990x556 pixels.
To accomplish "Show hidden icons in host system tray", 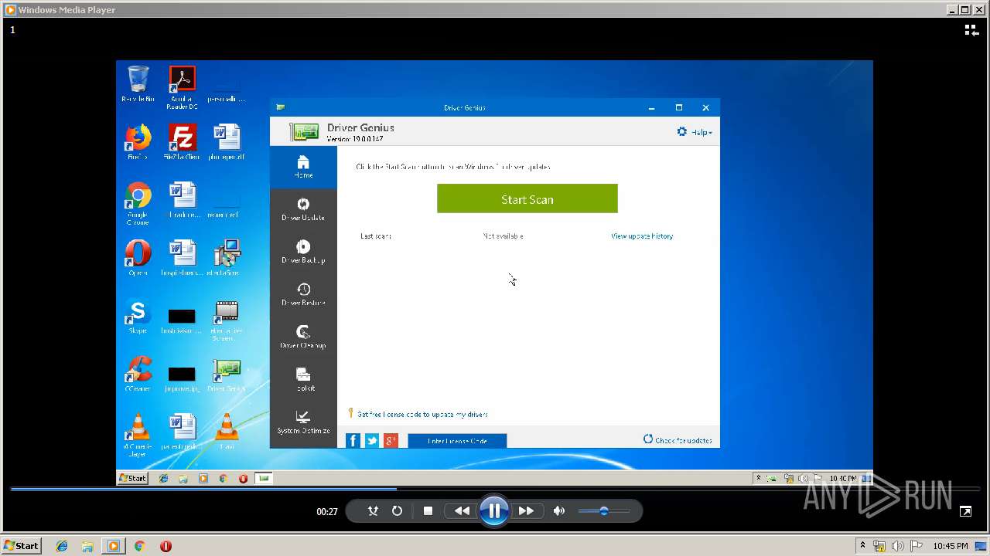I will point(862,546).
